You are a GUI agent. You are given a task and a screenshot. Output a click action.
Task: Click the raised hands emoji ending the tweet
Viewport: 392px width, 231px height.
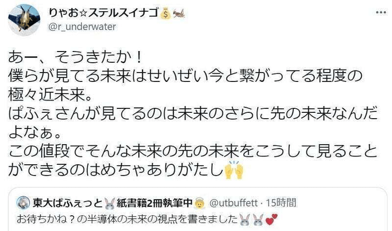[234, 170]
